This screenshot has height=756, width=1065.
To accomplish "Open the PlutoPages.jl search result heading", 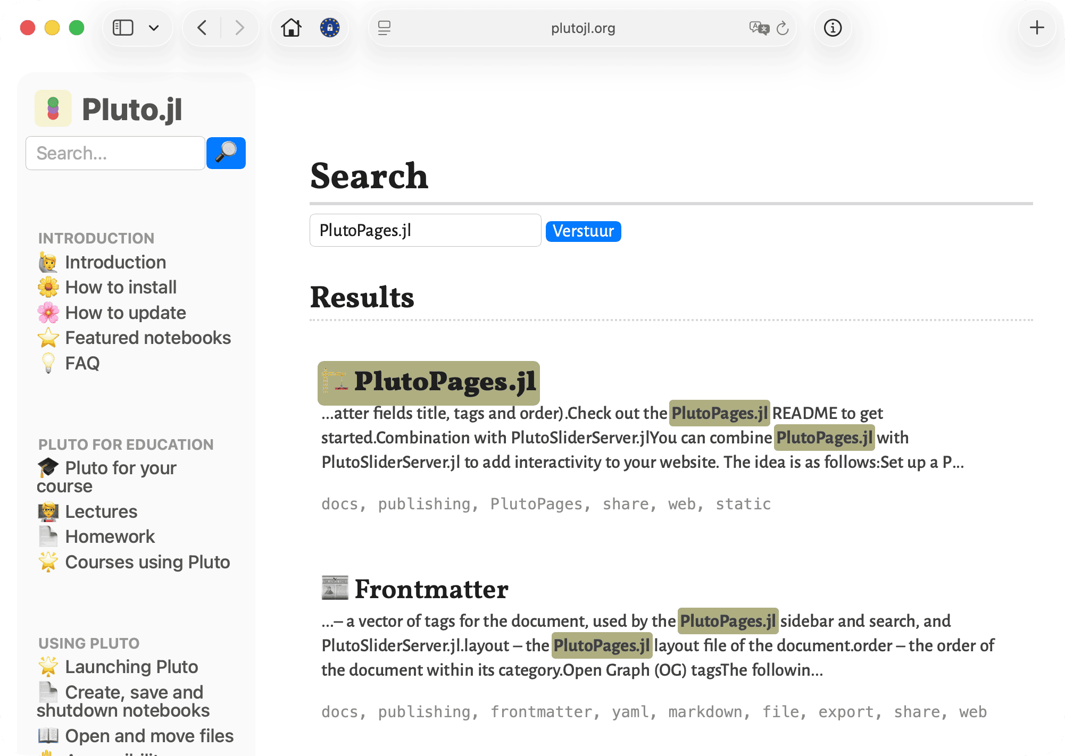I will pos(445,382).
